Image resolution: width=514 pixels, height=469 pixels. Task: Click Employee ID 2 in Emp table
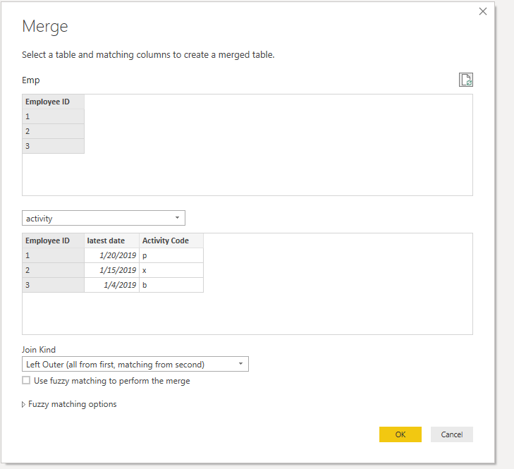click(x=53, y=131)
